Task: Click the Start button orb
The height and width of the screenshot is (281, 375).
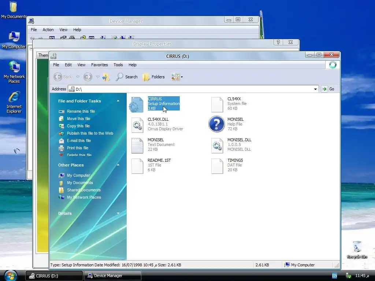Action: pos(11,276)
